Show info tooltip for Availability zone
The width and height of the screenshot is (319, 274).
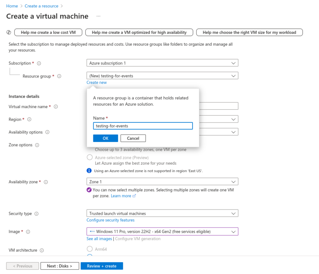coord(46,182)
